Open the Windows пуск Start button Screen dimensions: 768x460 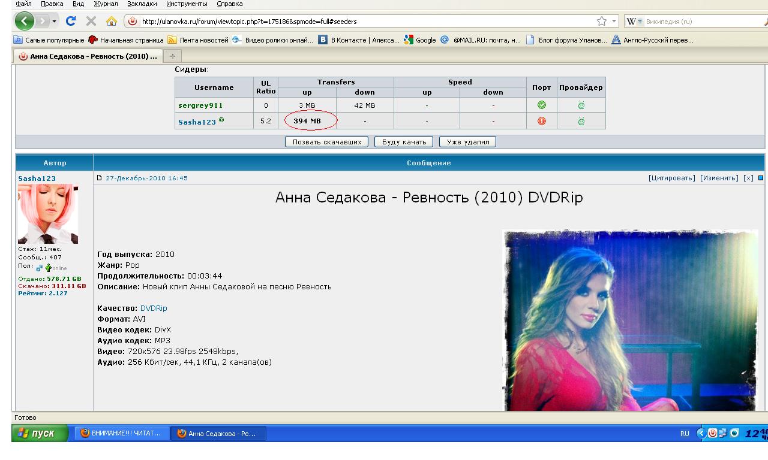(41, 434)
